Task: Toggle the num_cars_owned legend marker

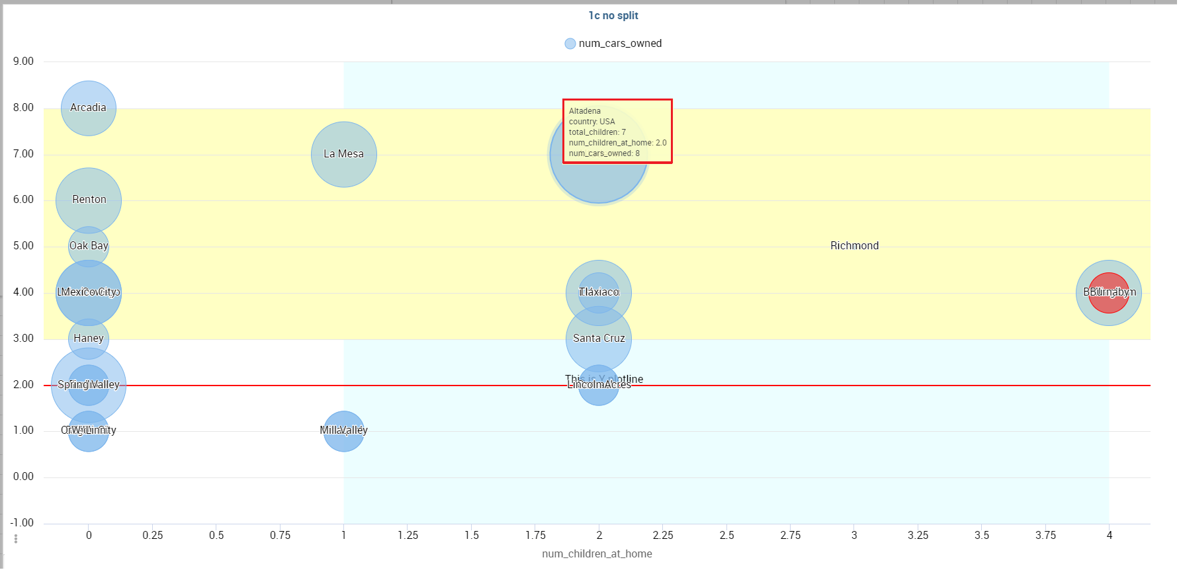Action: coord(570,44)
